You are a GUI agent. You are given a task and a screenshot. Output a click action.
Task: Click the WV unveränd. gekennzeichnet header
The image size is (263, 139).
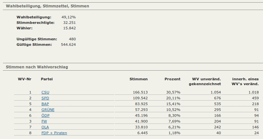(x=206, y=81)
